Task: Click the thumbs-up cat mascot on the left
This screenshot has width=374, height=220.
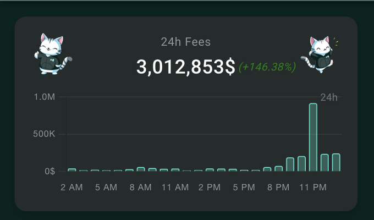Action: [x=53, y=54]
